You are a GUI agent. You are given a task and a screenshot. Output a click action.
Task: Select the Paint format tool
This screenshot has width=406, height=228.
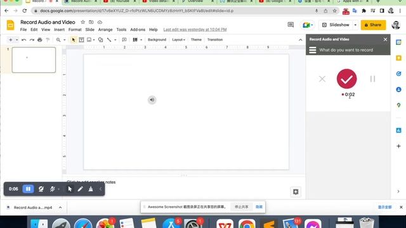click(48, 40)
